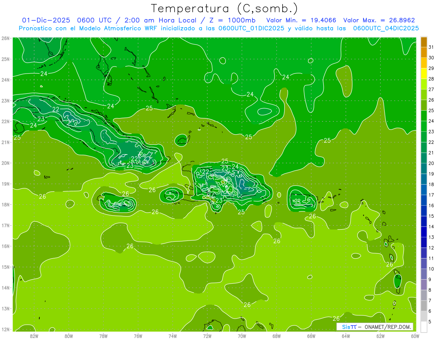The image size is (441, 341).
Task: Click the color scale label "15"
Action: 431,216
